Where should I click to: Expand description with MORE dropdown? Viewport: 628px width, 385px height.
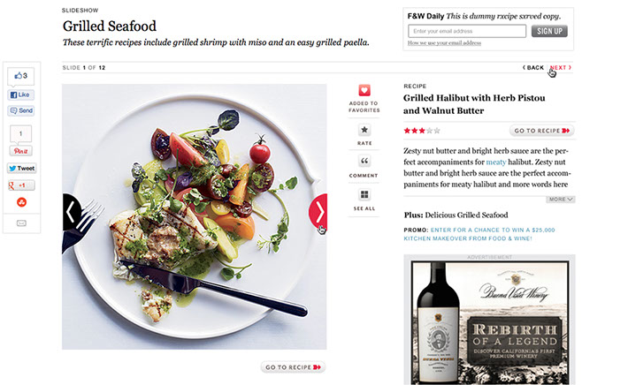(x=560, y=199)
